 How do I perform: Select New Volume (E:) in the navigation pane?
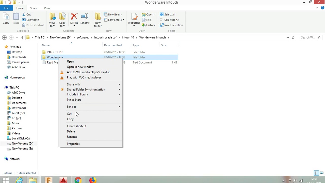[x=22, y=149]
